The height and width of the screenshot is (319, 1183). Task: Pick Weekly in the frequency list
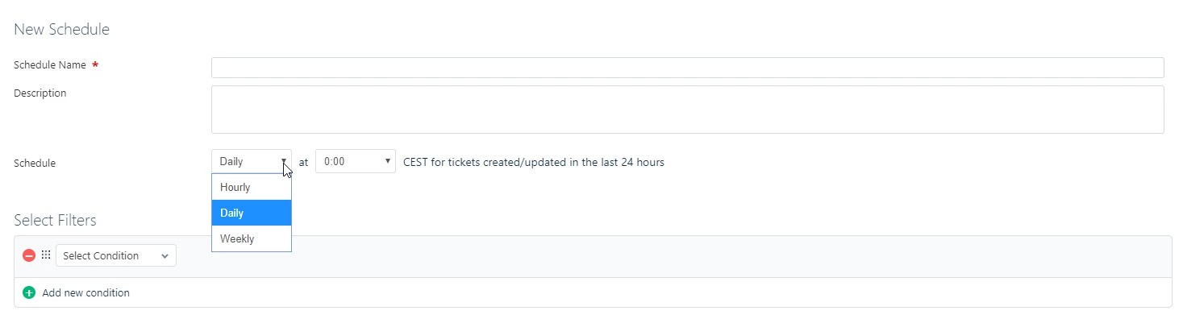(x=252, y=239)
